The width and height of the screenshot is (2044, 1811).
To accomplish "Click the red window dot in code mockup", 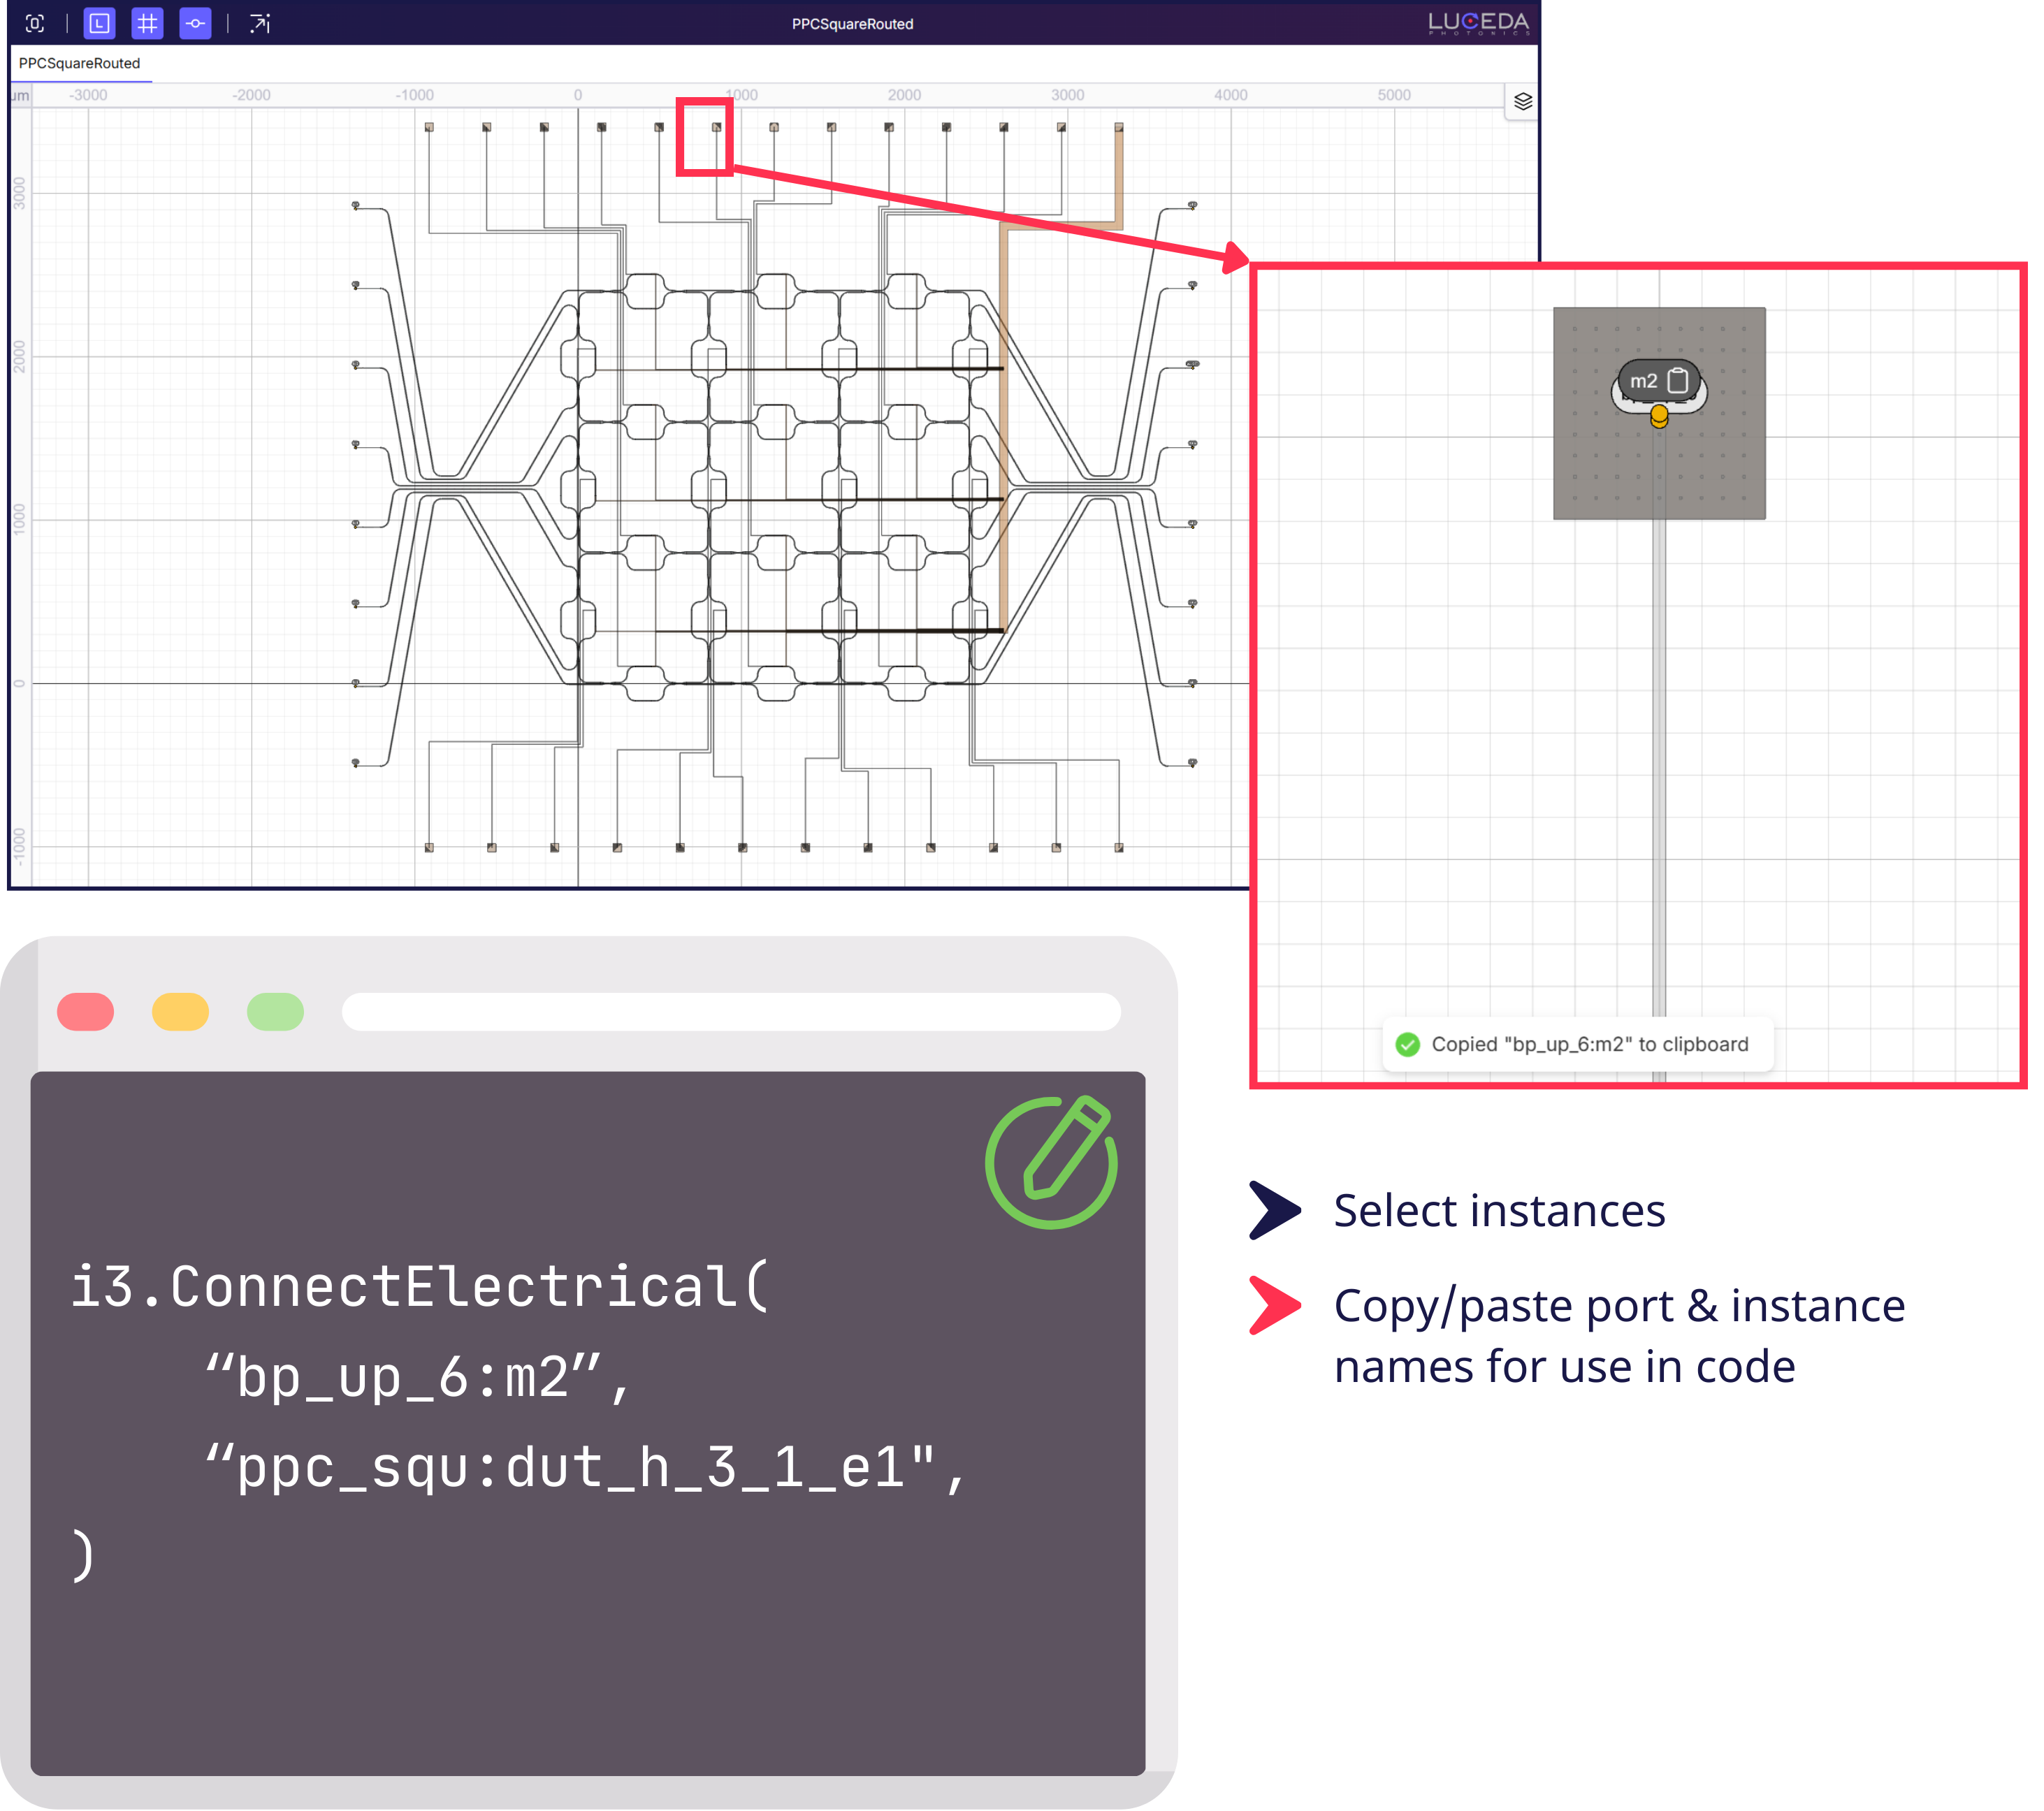I will pyautogui.click(x=85, y=1011).
